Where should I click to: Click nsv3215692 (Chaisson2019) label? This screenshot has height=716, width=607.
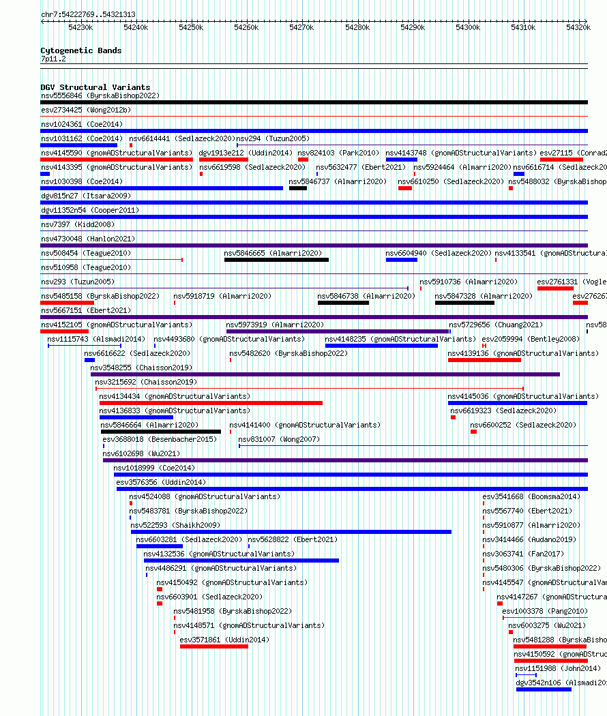[146, 382]
